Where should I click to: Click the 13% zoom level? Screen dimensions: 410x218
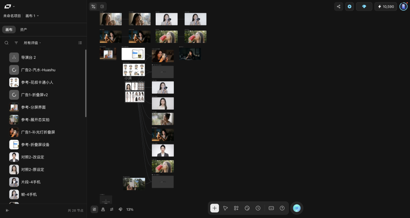click(x=130, y=209)
